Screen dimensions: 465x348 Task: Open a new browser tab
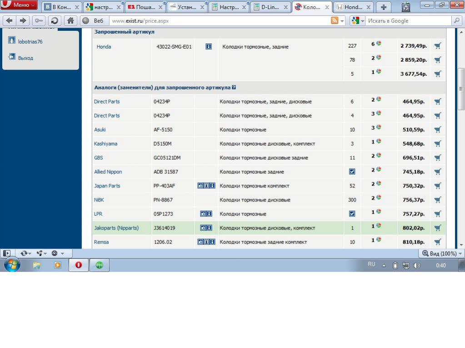[384, 7]
